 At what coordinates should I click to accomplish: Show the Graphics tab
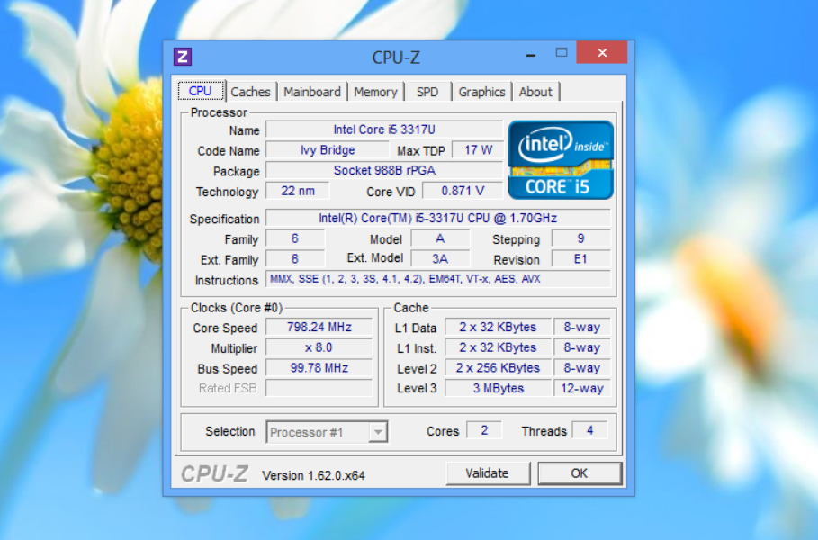click(x=481, y=92)
